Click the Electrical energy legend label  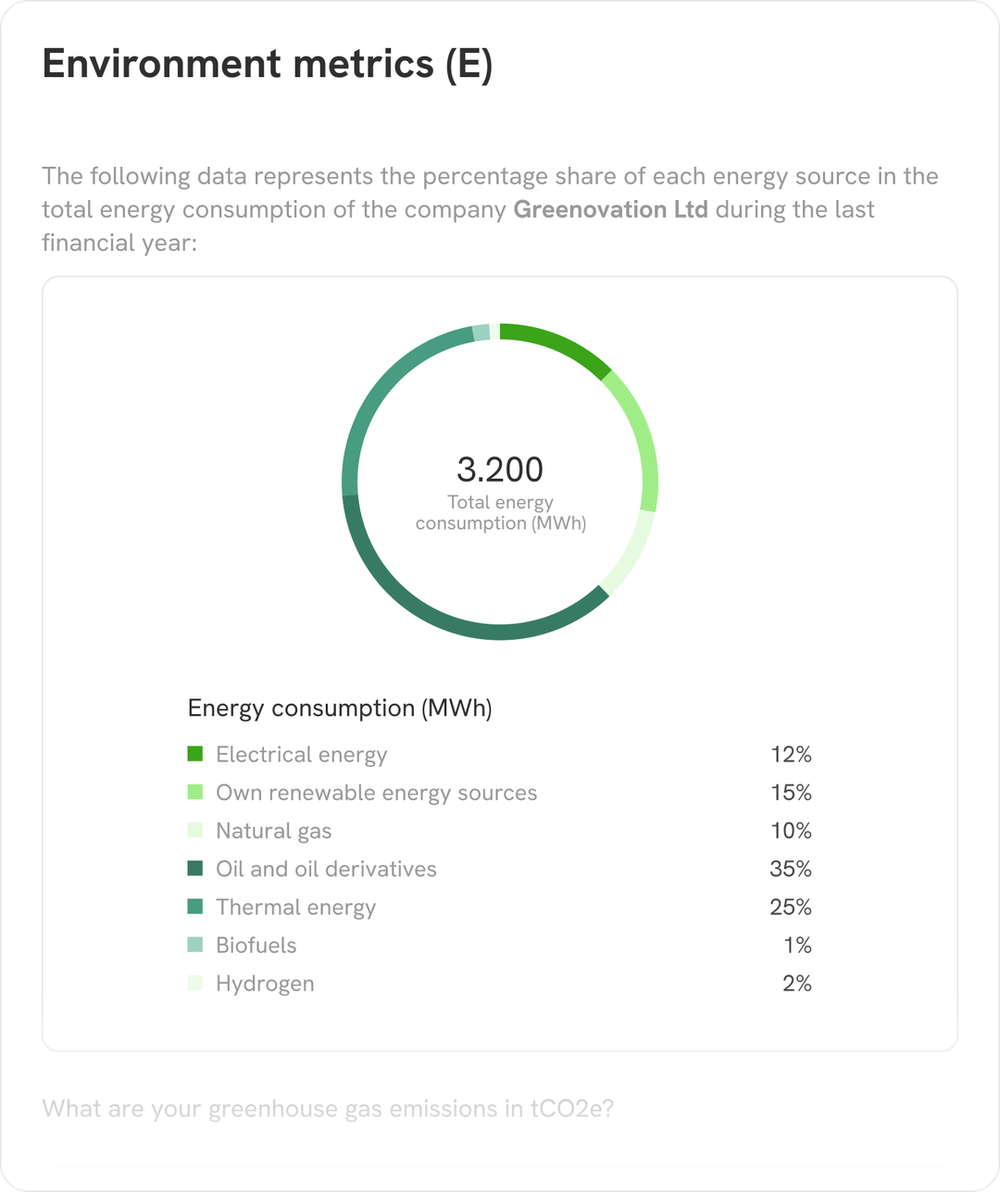coord(302,755)
